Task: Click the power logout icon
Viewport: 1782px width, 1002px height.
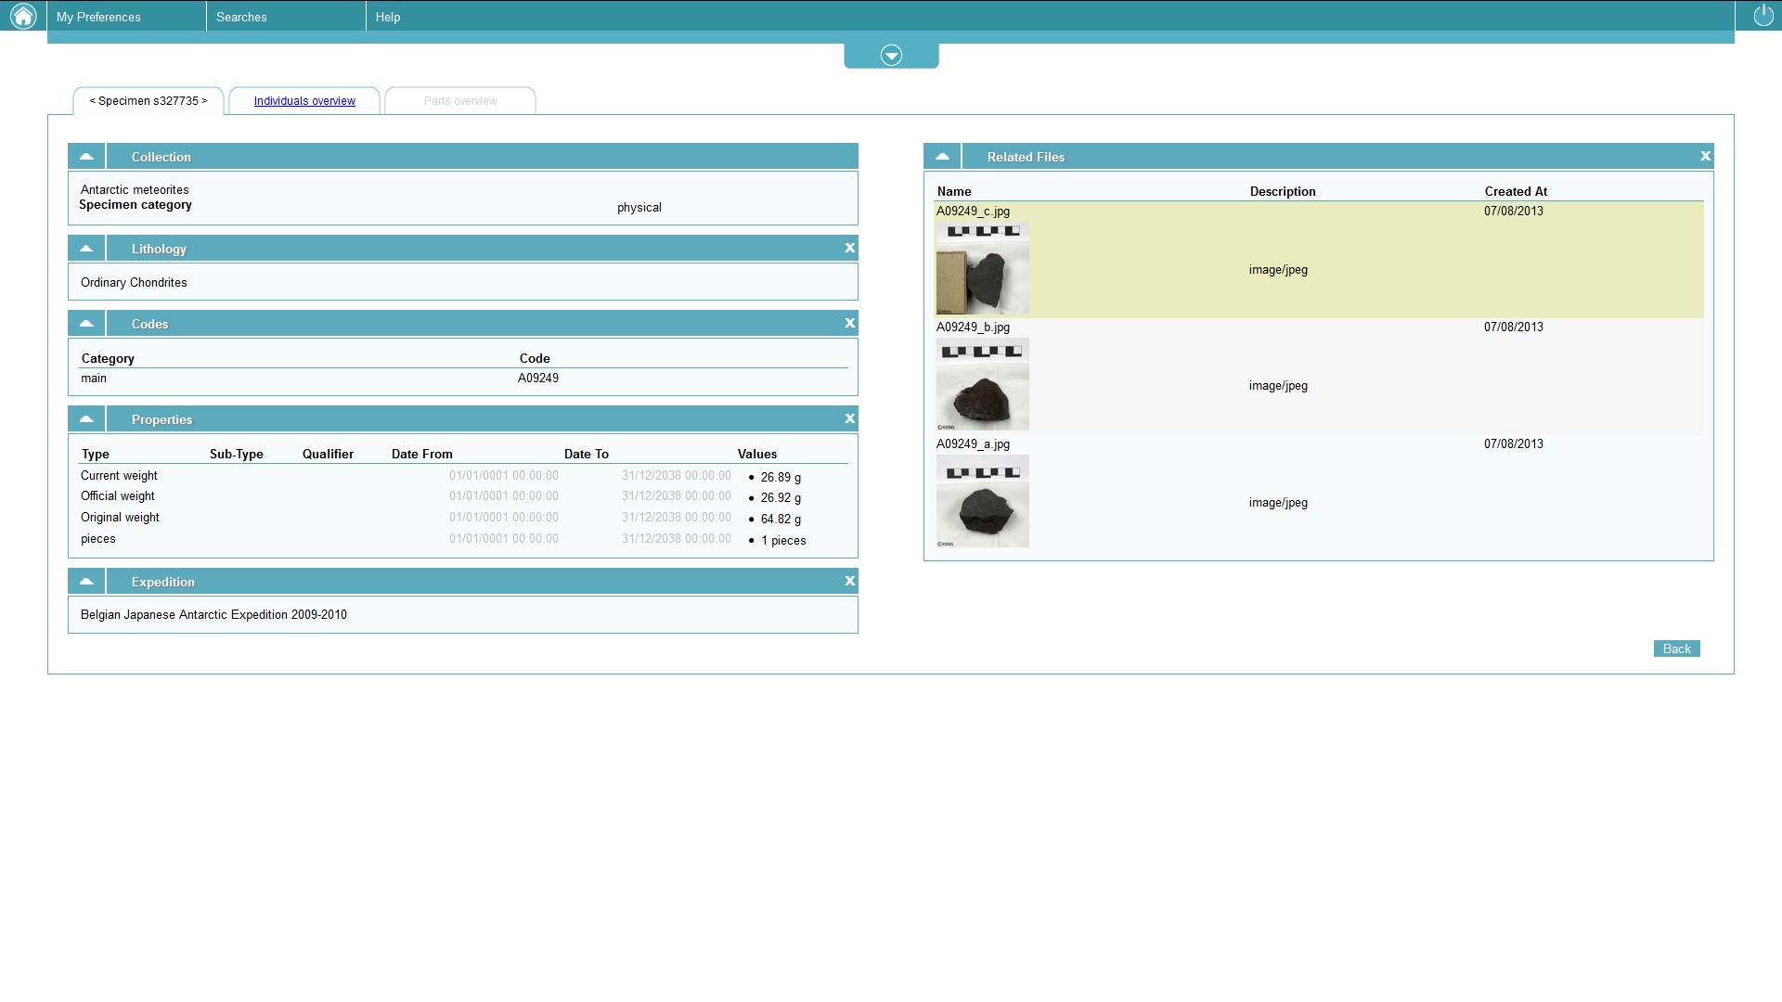Action: (1763, 16)
